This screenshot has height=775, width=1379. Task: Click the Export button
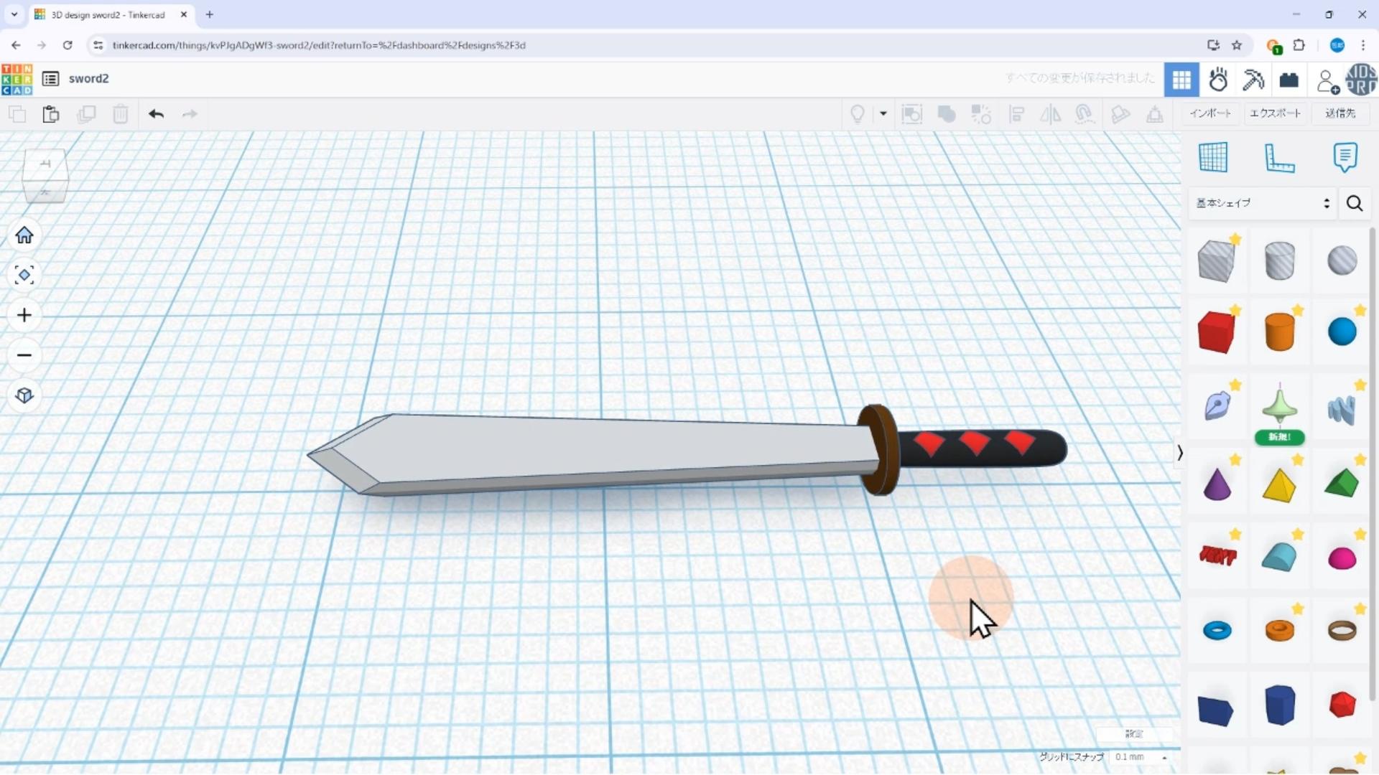point(1275,113)
